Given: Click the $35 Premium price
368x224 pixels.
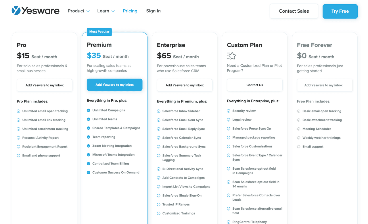Looking at the screenshot, I should [94, 55].
